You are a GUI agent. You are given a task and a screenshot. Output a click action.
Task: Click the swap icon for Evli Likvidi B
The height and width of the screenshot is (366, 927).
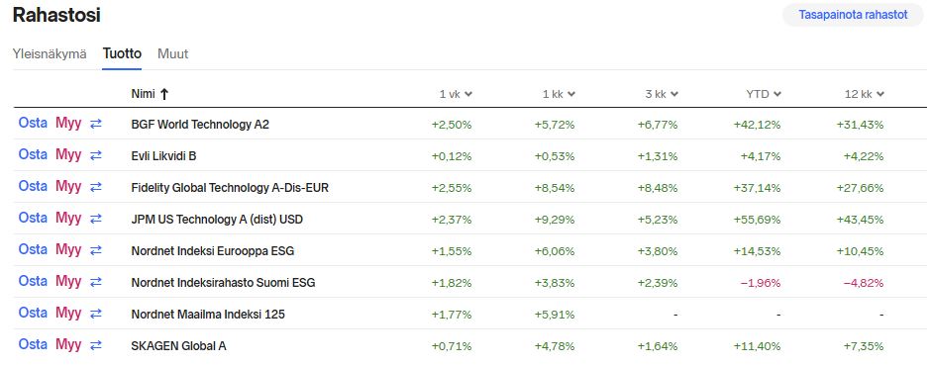coord(96,155)
